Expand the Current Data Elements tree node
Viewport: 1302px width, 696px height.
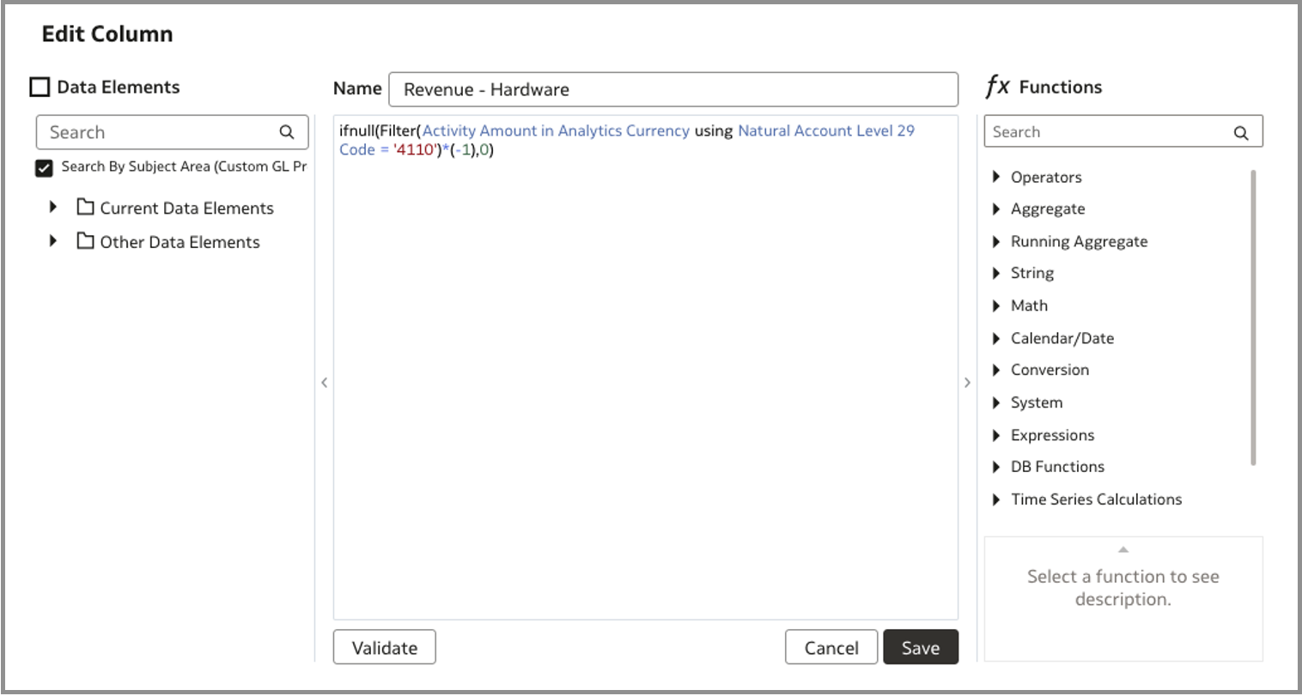[53, 208]
